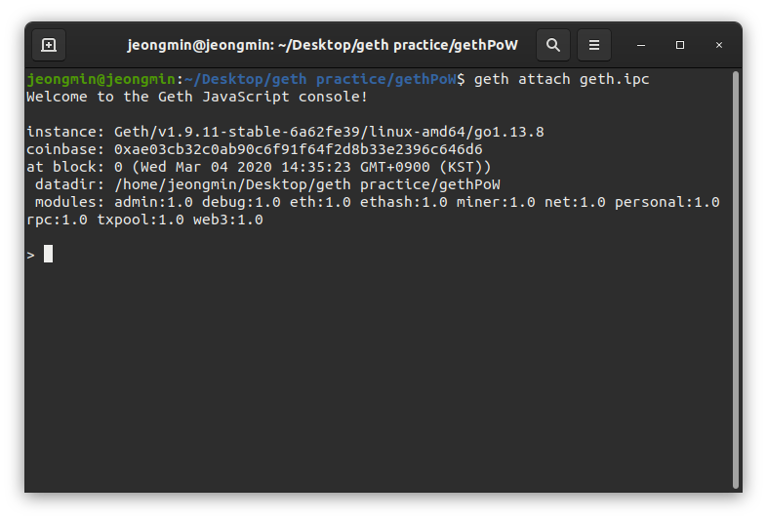The width and height of the screenshot is (767, 520).
Task: Close the terminal window
Action: click(718, 45)
